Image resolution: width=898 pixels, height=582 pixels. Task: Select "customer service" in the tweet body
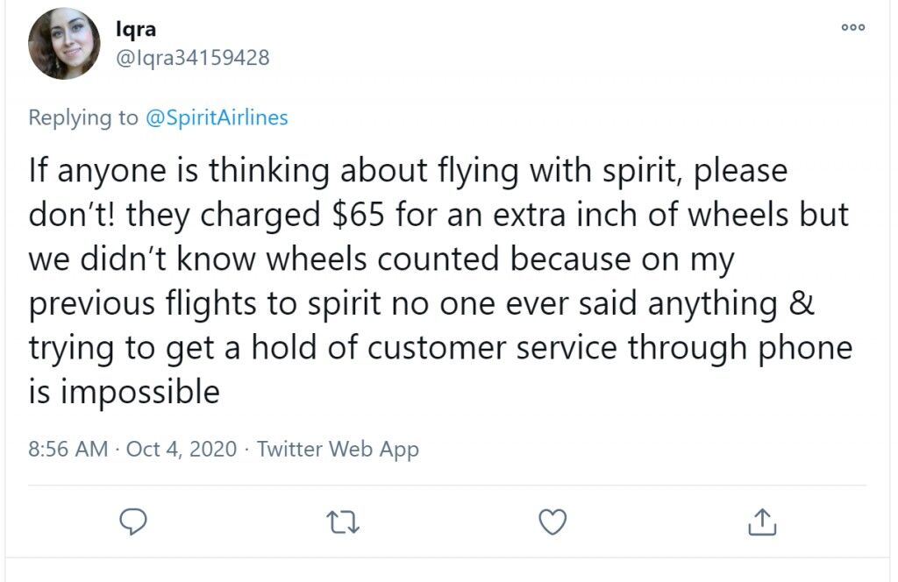[493, 348]
